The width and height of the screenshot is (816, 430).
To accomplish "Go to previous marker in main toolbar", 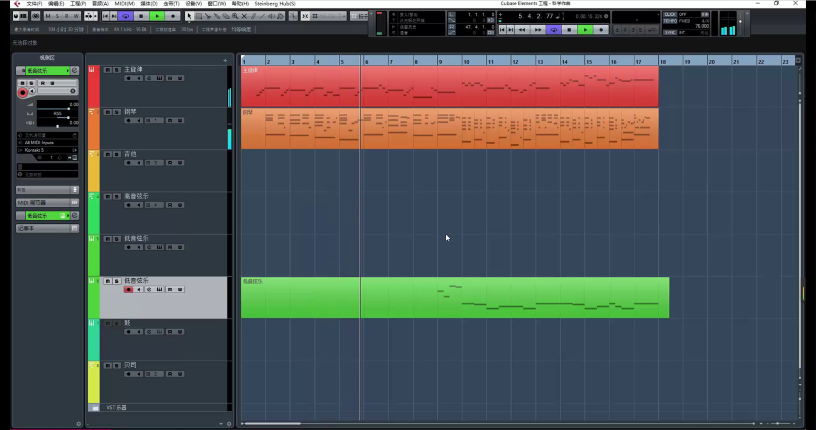I will pyautogui.click(x=105, y=16).
